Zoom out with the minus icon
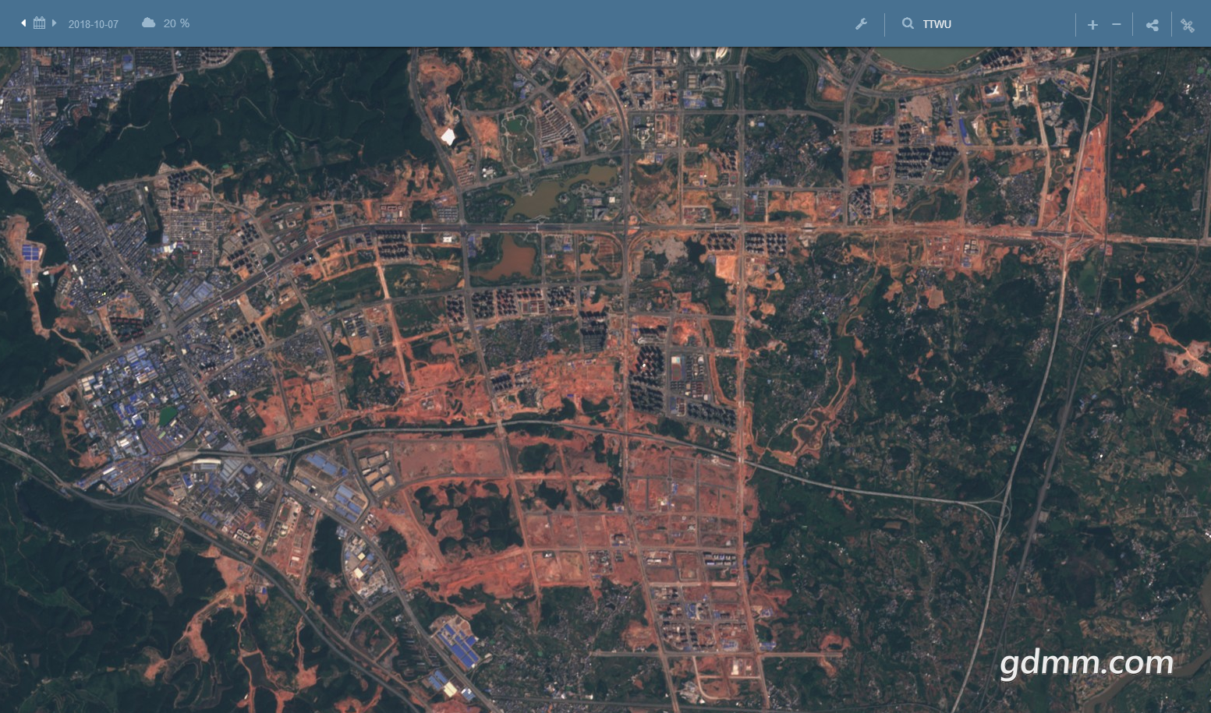 [x=1117, y=25]
